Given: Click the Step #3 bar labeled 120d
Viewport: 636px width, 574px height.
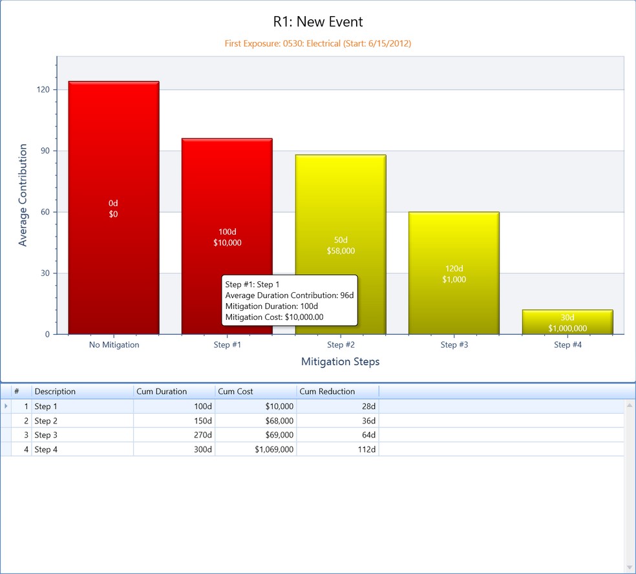Looking at the screenshot, I should [454, 271].
